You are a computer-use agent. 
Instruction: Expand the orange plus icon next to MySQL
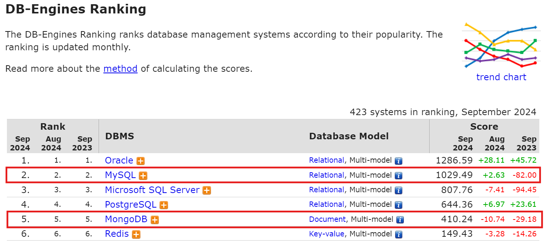click(143, 176)
